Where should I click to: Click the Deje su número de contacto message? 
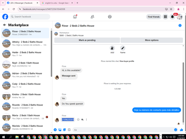point(157,110)
